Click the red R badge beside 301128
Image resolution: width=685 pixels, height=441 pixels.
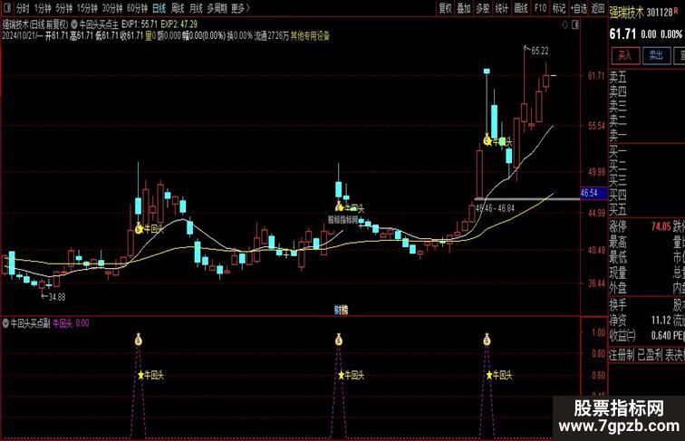pyautogui.click(x=676, y=10)
